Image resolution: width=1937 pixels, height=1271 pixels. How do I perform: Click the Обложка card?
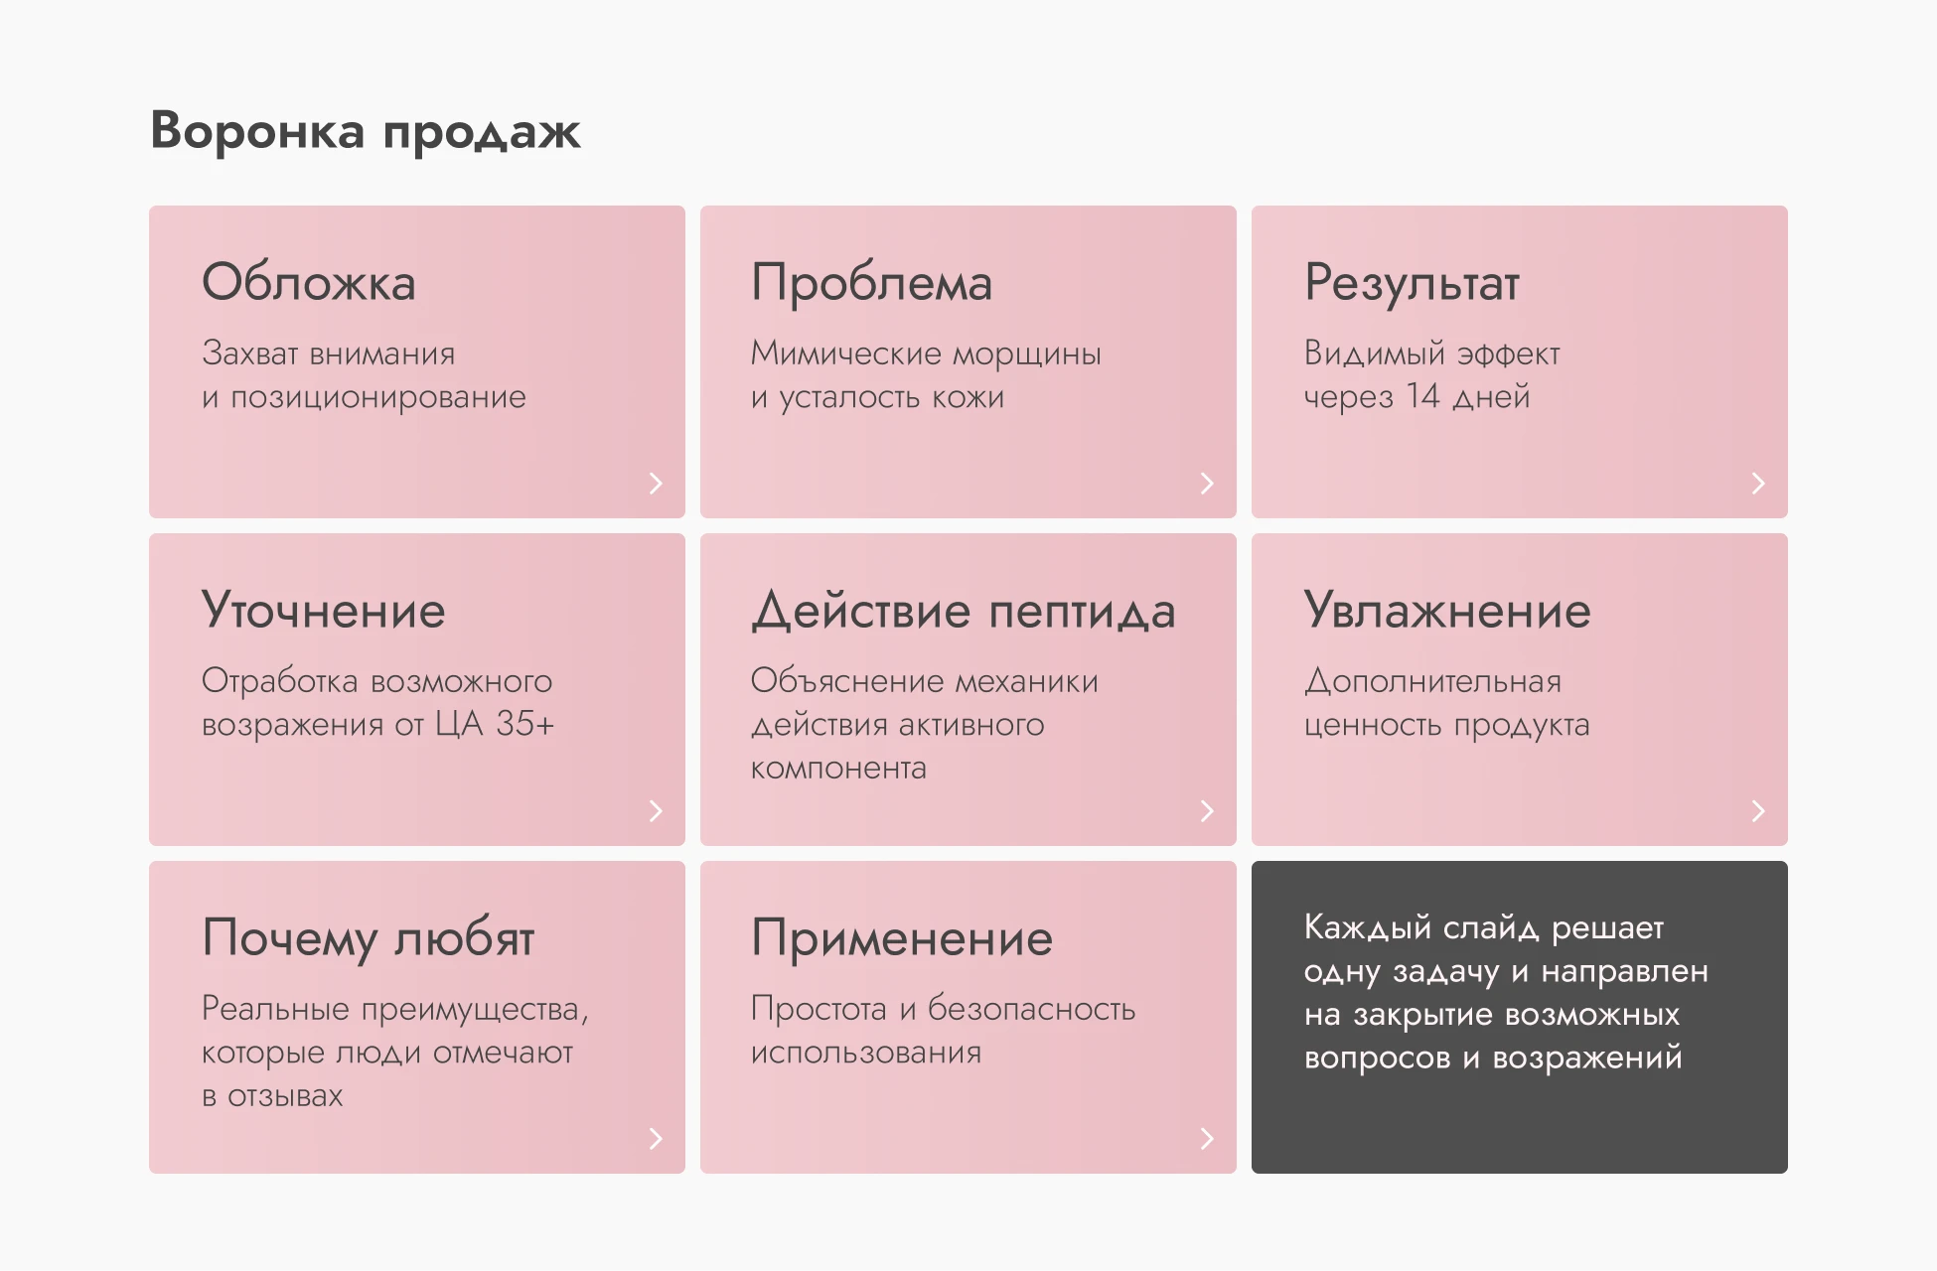[416, 359]
